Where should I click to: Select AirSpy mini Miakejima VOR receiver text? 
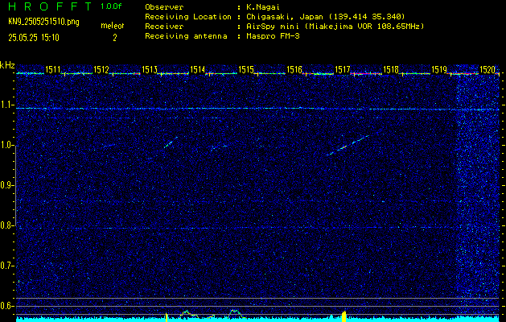[x=335, y=27]
